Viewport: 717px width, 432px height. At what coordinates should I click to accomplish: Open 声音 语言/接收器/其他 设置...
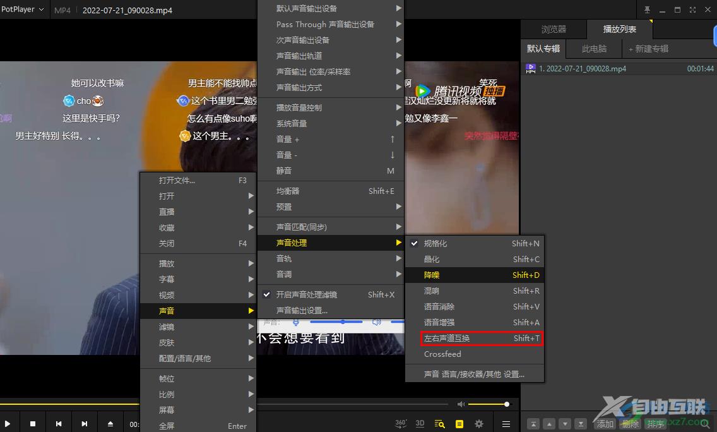[x=475, y=375]
